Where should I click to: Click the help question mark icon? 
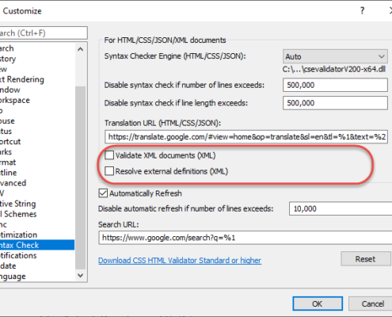pos(362,10)
